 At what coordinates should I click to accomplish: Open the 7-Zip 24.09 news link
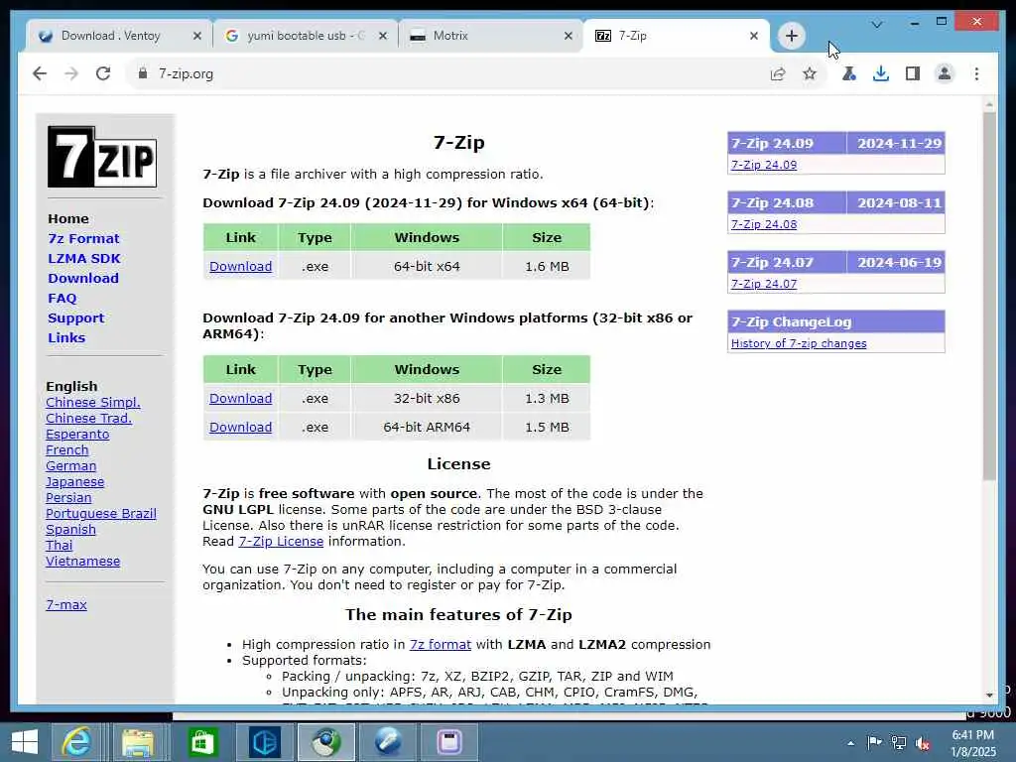tap(764, 165)
